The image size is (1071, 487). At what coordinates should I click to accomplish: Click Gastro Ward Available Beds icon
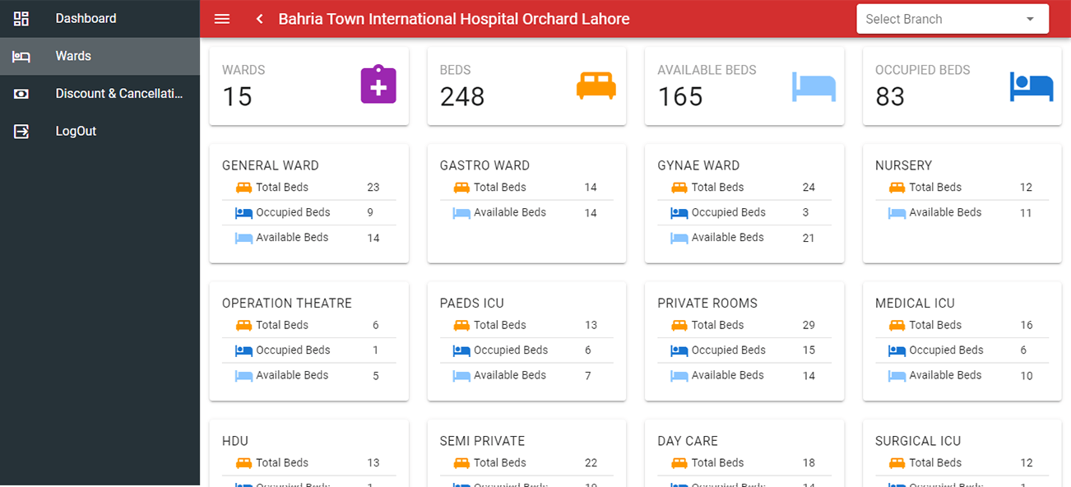(x=461, y=212)
